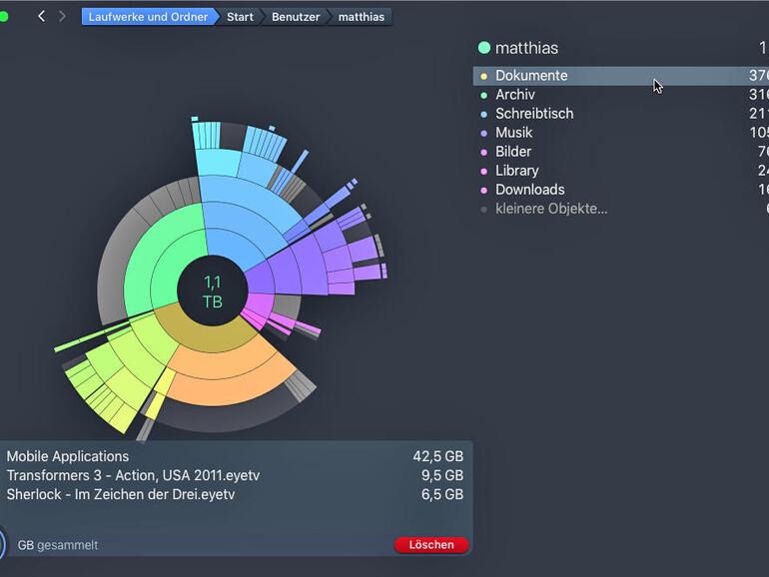Click blue dot beside Schreibtisch
The height and width of the screenshot is (577, 769).
point(484,114)
